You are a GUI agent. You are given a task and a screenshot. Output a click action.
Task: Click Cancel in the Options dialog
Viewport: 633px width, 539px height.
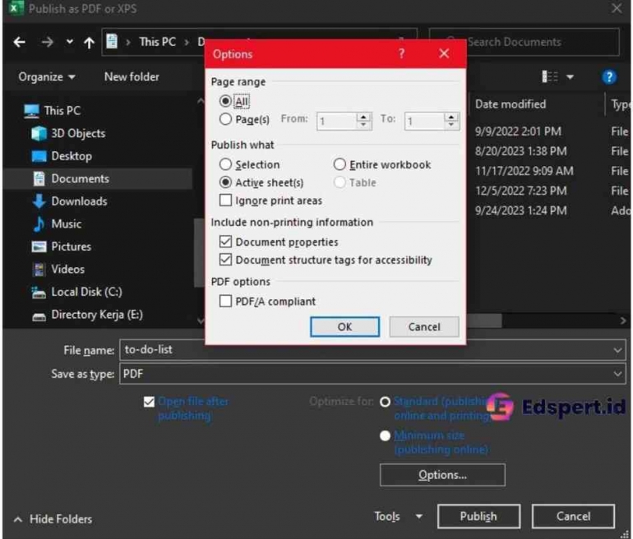pyautogui.click(x=424, y=327)
